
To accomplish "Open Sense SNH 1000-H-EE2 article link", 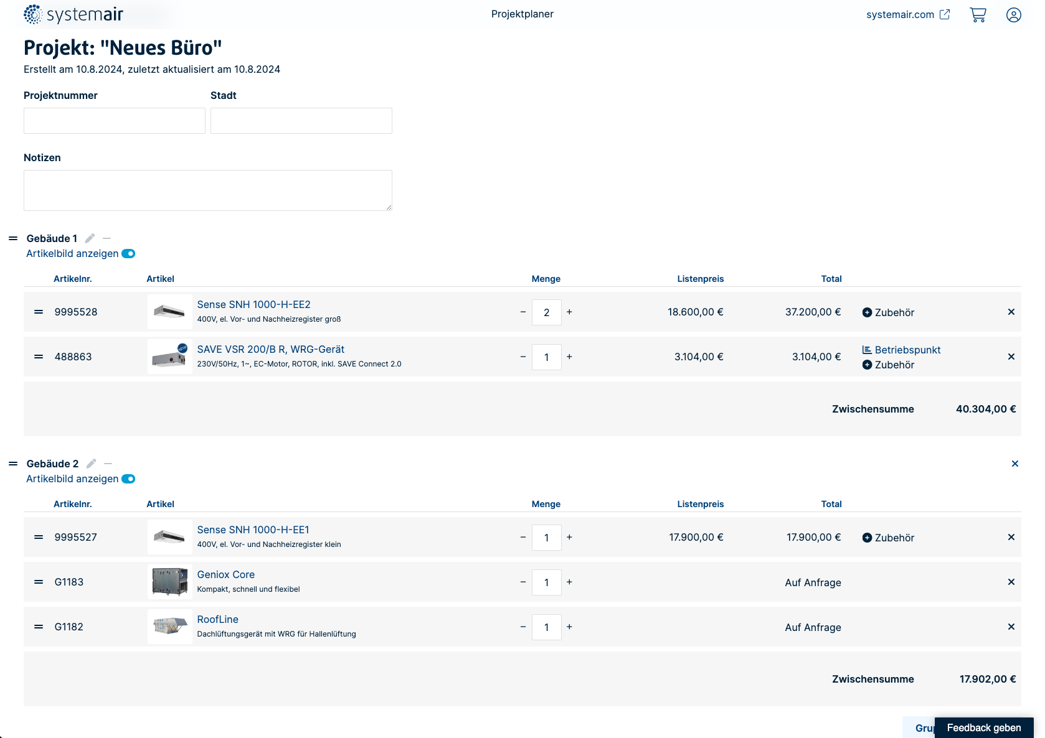I will pos(253,304).
